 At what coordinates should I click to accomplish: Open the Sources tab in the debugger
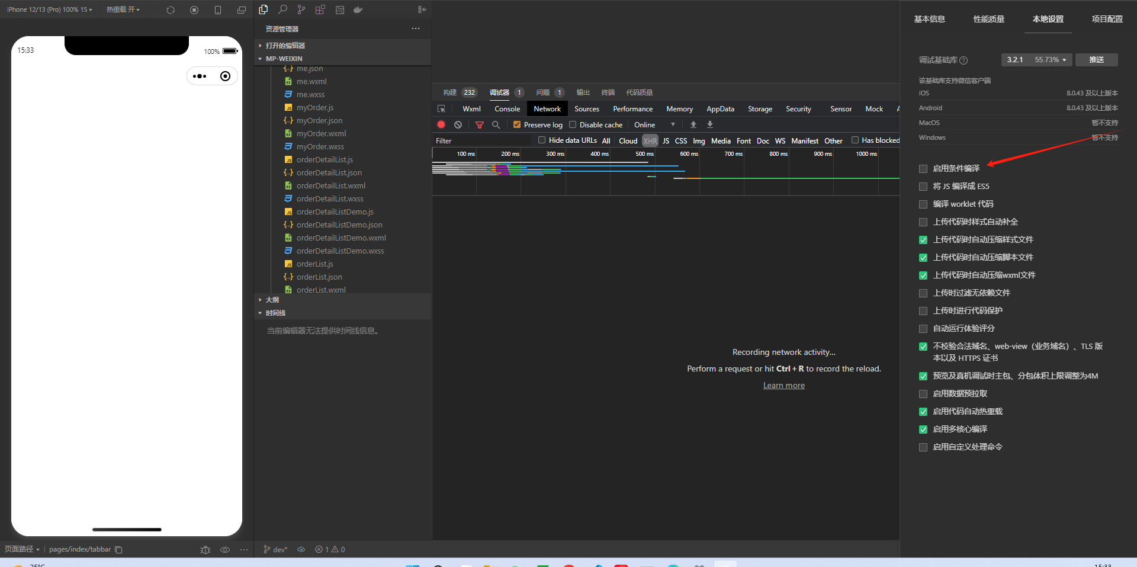tap(587, 109)
